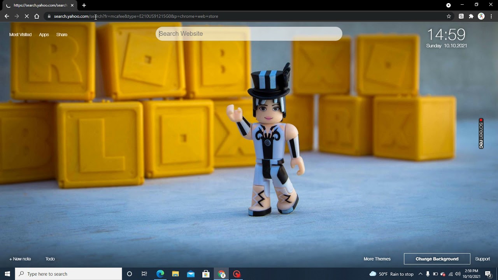The height and width of the screenshot is (280, 498).
Task: Open the Action Center notifications icon
Action: point(488,274)
